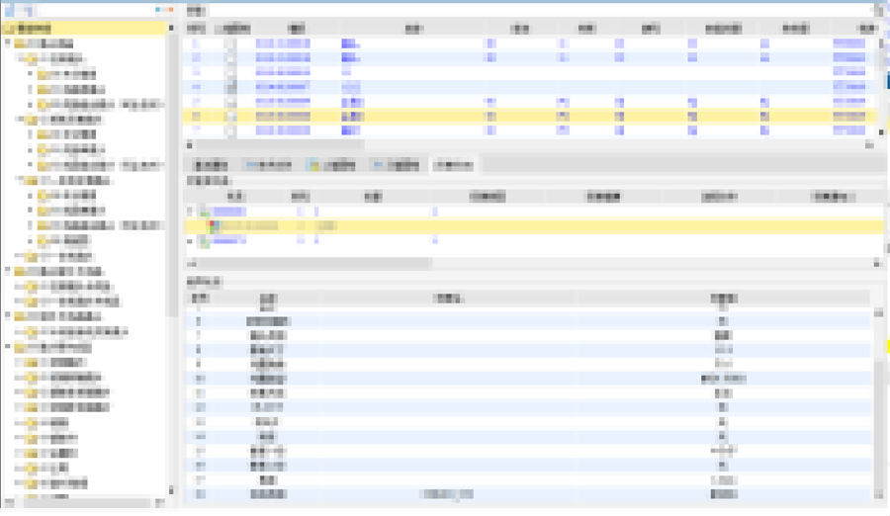Image resolution: width=890 pixels, height=516 pixels.
Task: Tick the checkbox in the highlighted upper table row
Action: pyautogui.click(x=230, y=116)
